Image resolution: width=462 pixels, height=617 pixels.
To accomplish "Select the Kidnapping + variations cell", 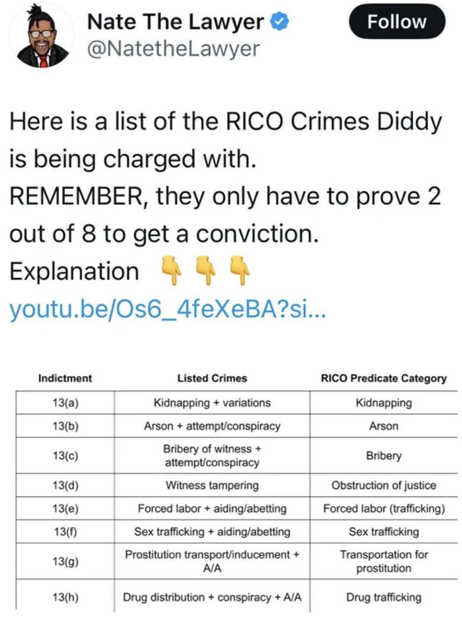I will (212, 403).
